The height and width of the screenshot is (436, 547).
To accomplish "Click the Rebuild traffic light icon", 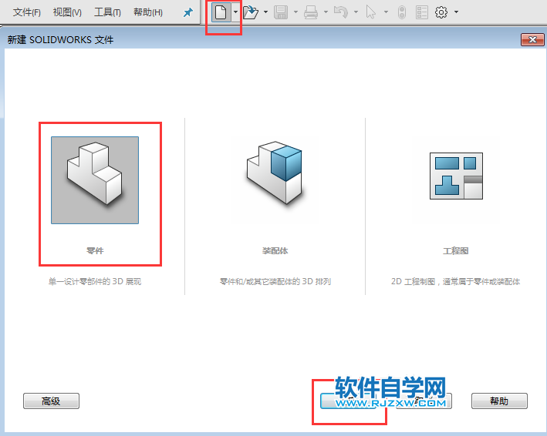I will (402, 12).
